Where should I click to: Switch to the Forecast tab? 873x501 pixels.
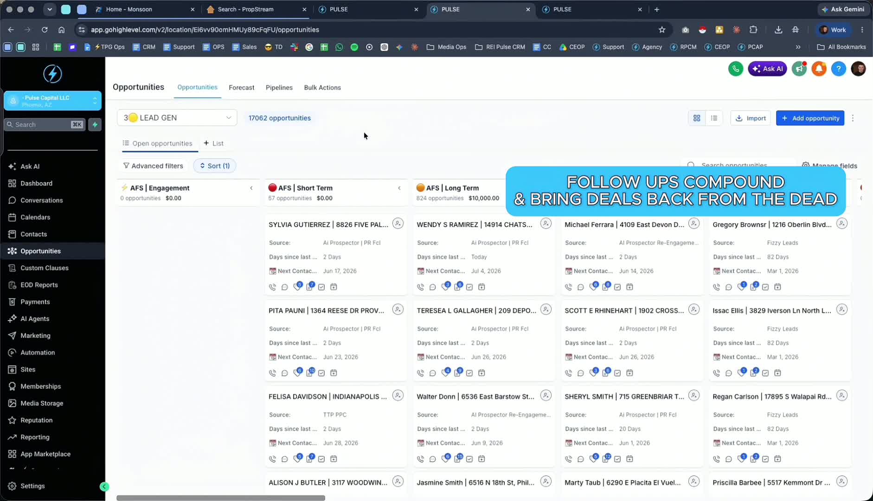coord(241,87)
